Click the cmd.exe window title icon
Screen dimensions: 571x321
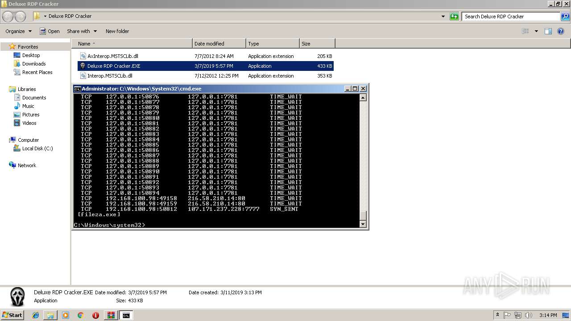pos(77,89)
